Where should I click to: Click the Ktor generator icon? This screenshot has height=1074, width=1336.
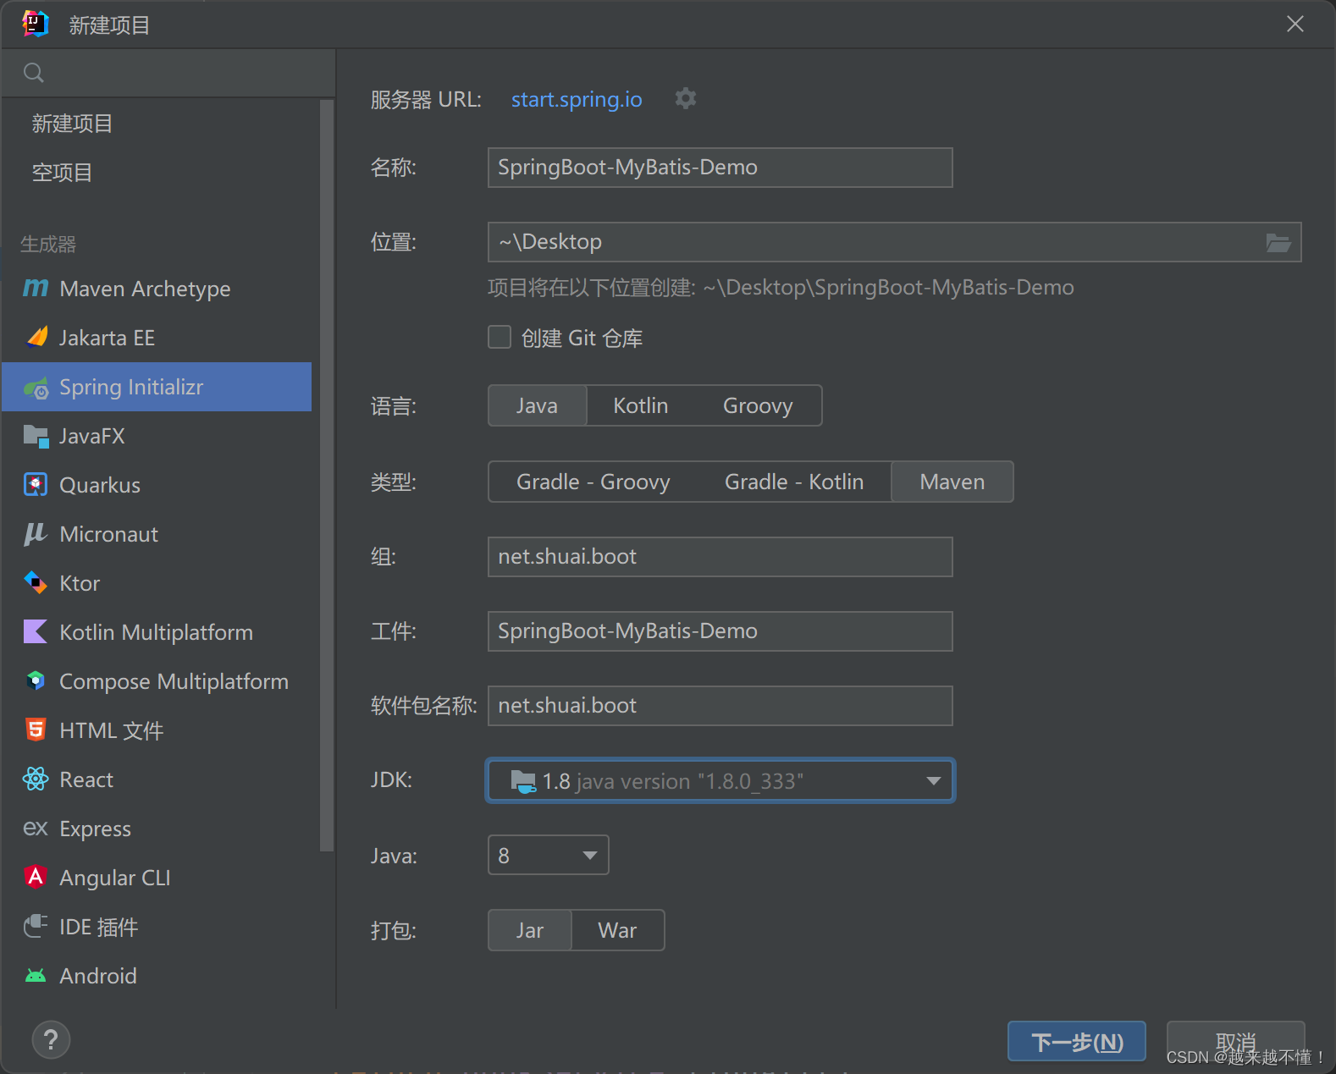point(36,583)
